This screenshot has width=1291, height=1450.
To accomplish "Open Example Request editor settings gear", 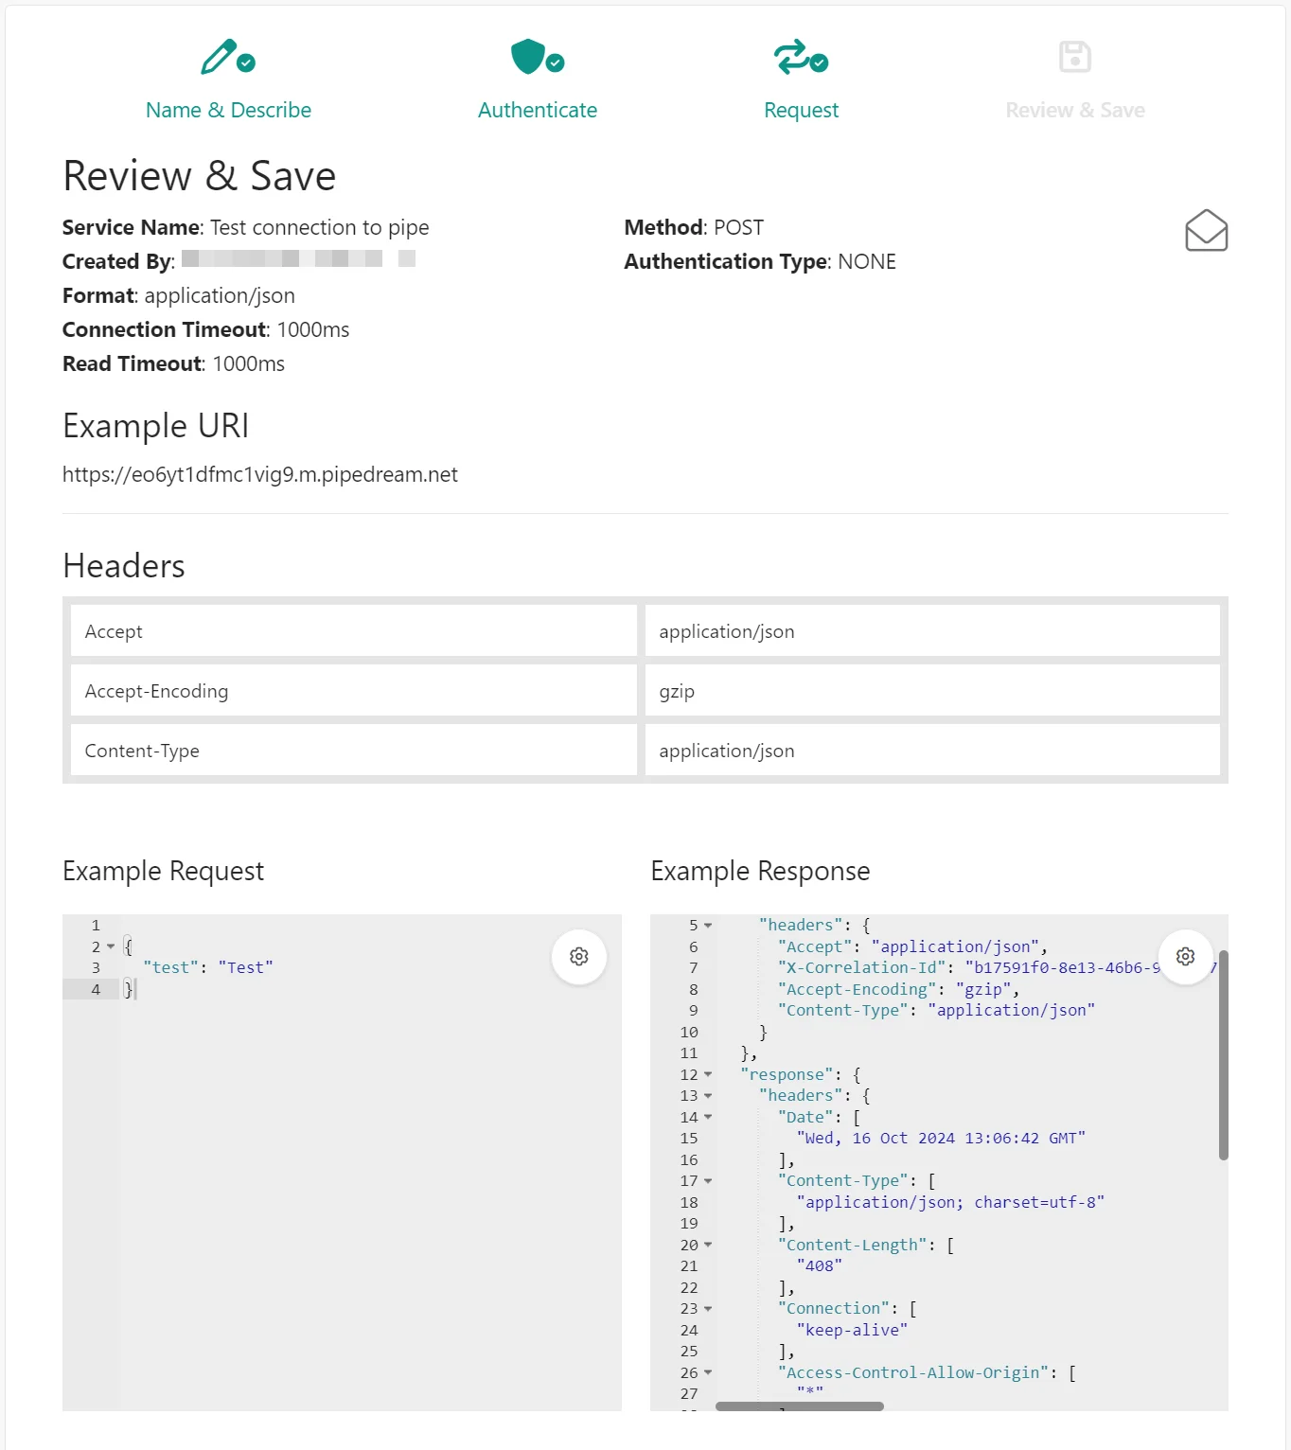I will [579, 957].
